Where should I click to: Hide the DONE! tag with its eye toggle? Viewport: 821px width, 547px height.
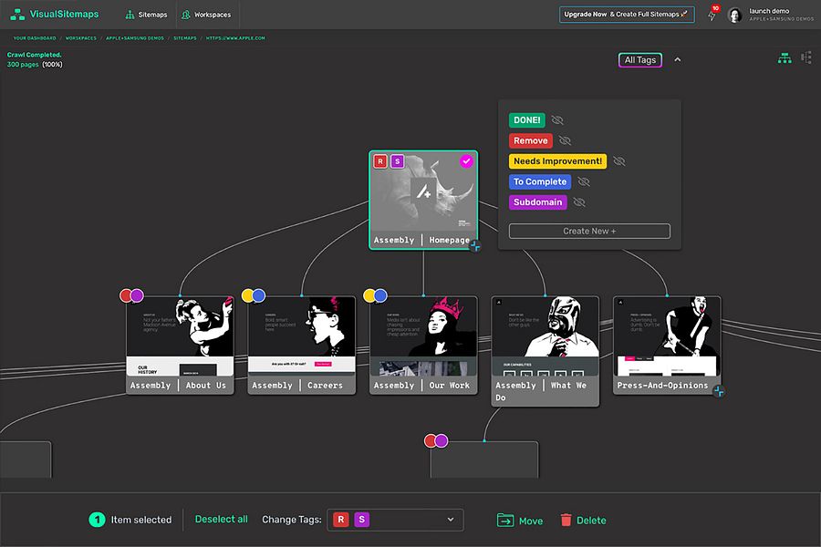pos(557,119)
